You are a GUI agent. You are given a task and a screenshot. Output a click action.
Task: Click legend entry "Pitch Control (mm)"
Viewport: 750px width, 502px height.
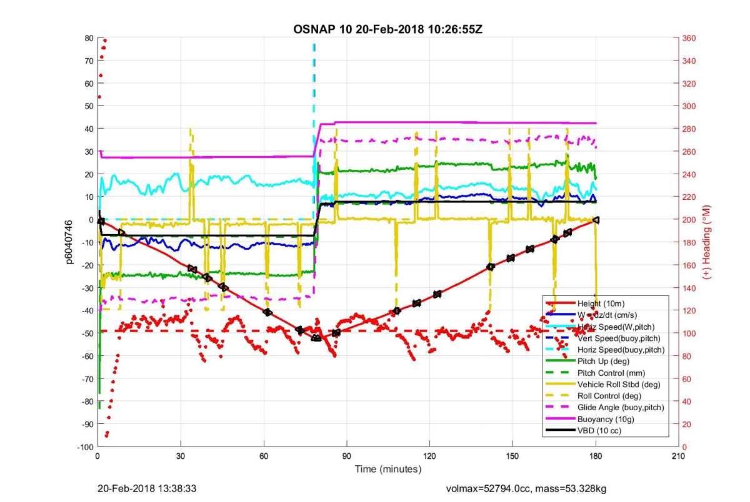[610, 373]
